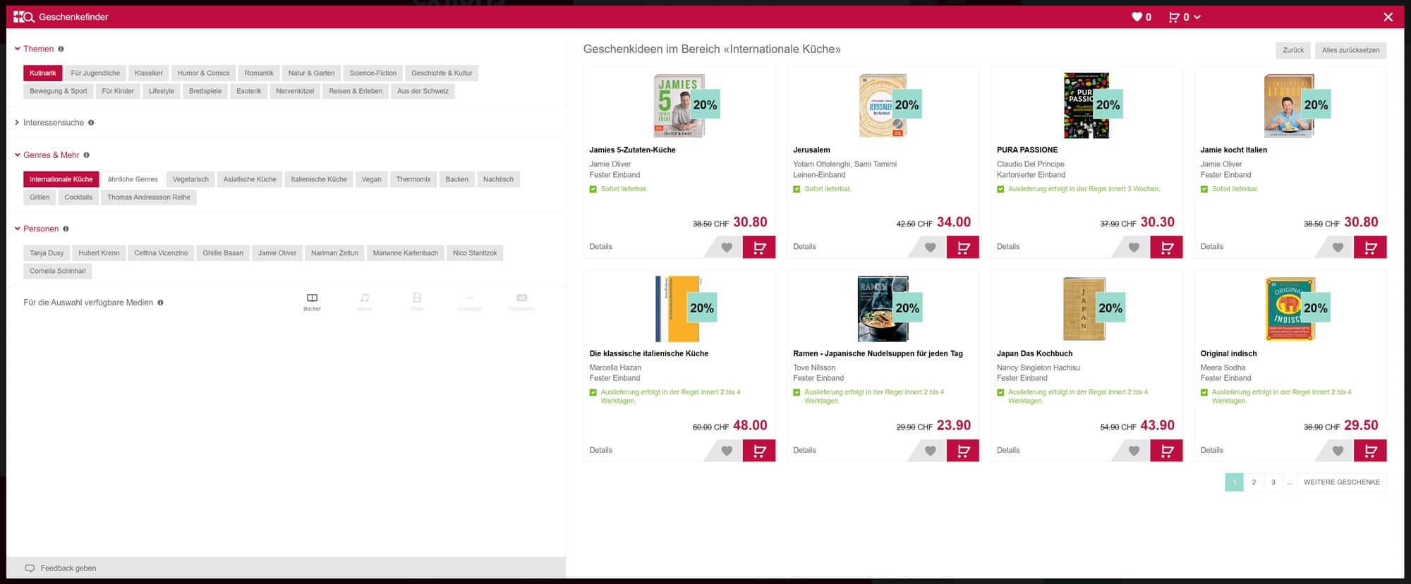The width and height of the screenshot is (1411, 584).
Task: Add Die klassische italienische Küche to wishlist
Action: pos(727,451)
